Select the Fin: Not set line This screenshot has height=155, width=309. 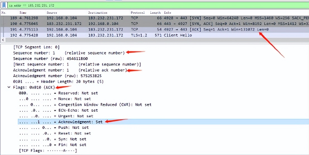coord(53,145)
